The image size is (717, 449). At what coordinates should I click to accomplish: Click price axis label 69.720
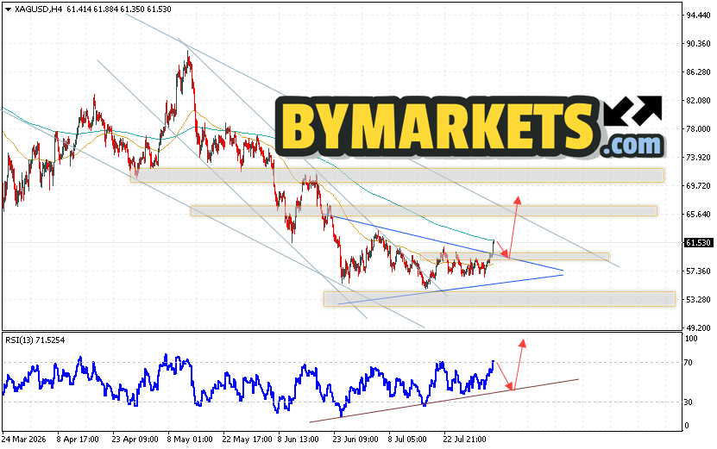(698, 185)
